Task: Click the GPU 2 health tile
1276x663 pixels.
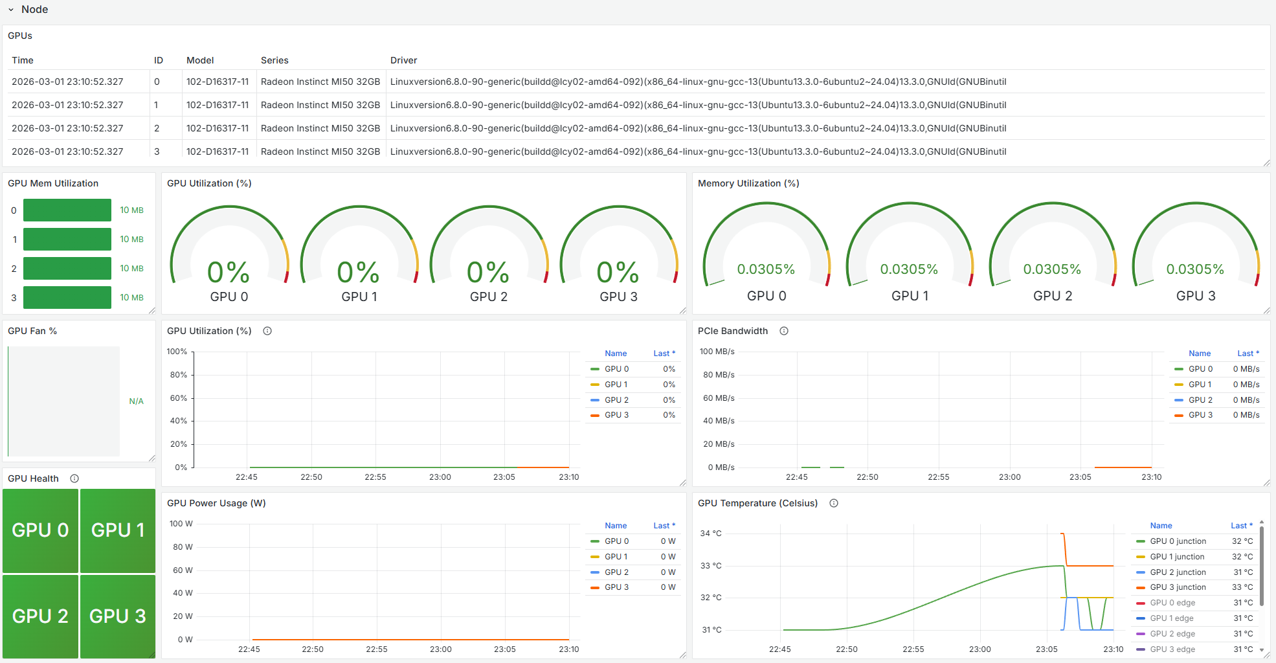Action: tap(40, 616)
